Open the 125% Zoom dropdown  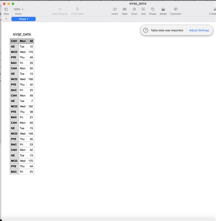coord(18,9)
